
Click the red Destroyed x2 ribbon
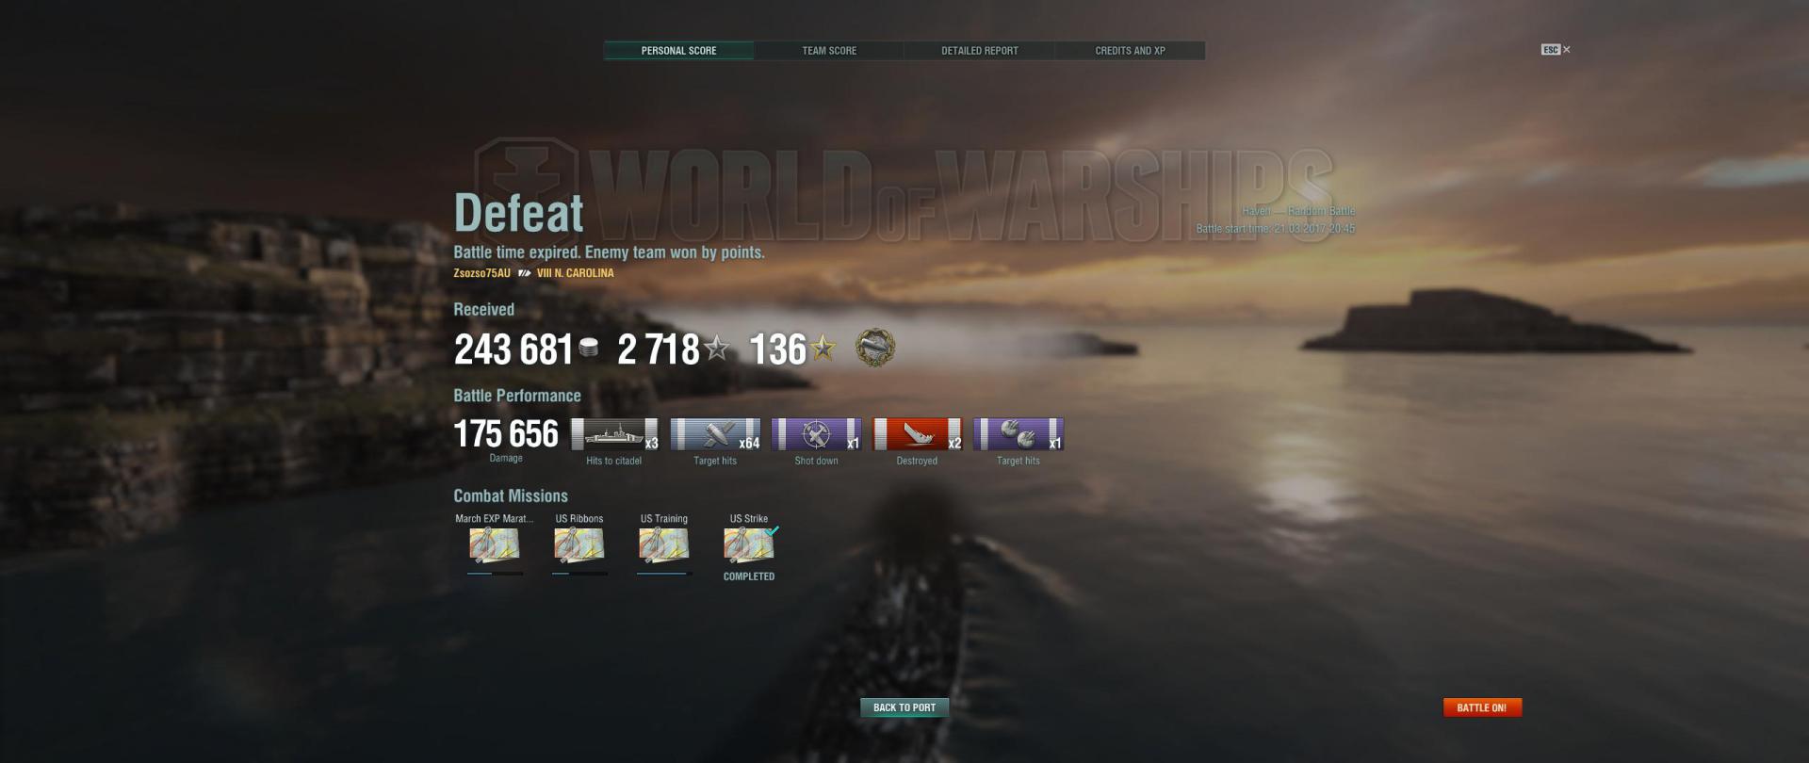[917, 434]
